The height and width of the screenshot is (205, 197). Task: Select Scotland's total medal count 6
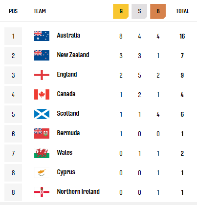click(182, 114)
